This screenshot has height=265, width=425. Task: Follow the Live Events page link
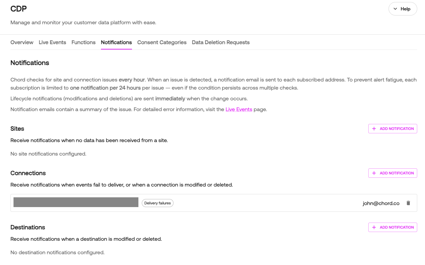tap(239, 109)
